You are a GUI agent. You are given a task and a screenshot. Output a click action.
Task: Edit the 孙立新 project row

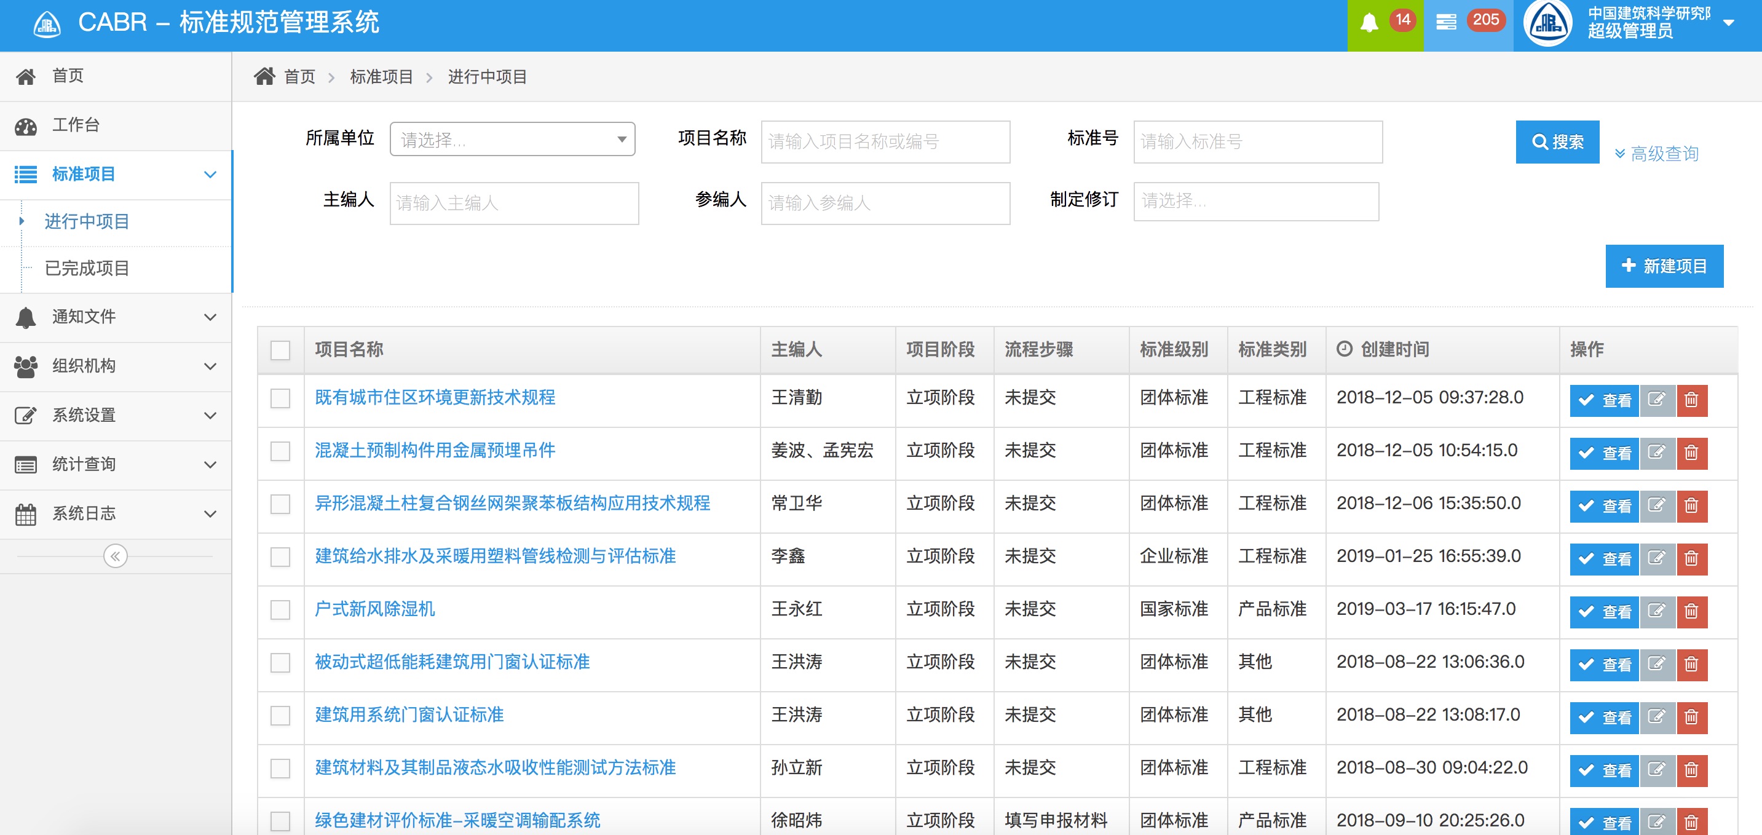tap(1657, 770)
